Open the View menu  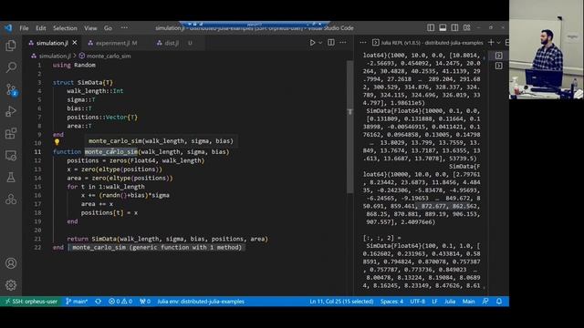point(90,28)
